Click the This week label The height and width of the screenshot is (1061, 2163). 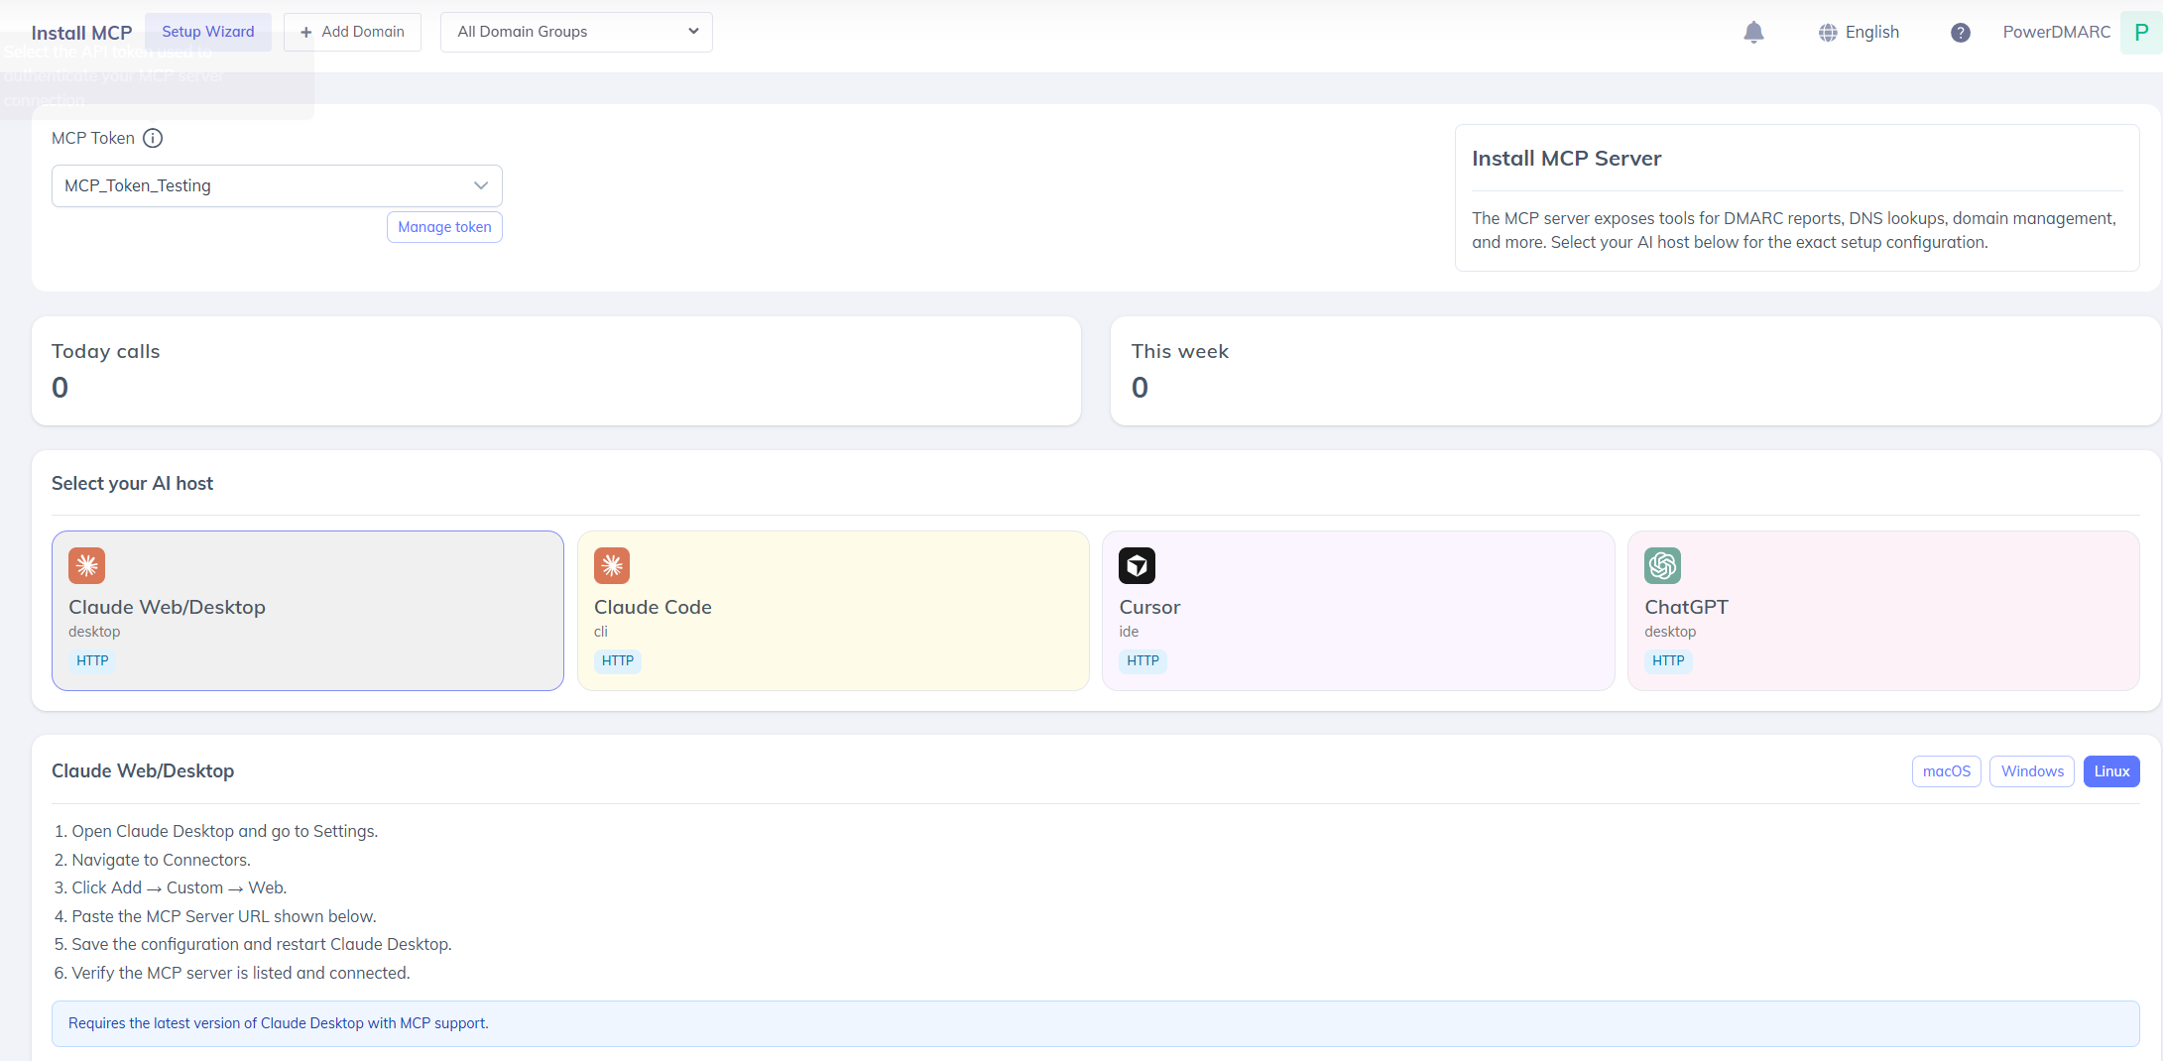[1180, 351]
